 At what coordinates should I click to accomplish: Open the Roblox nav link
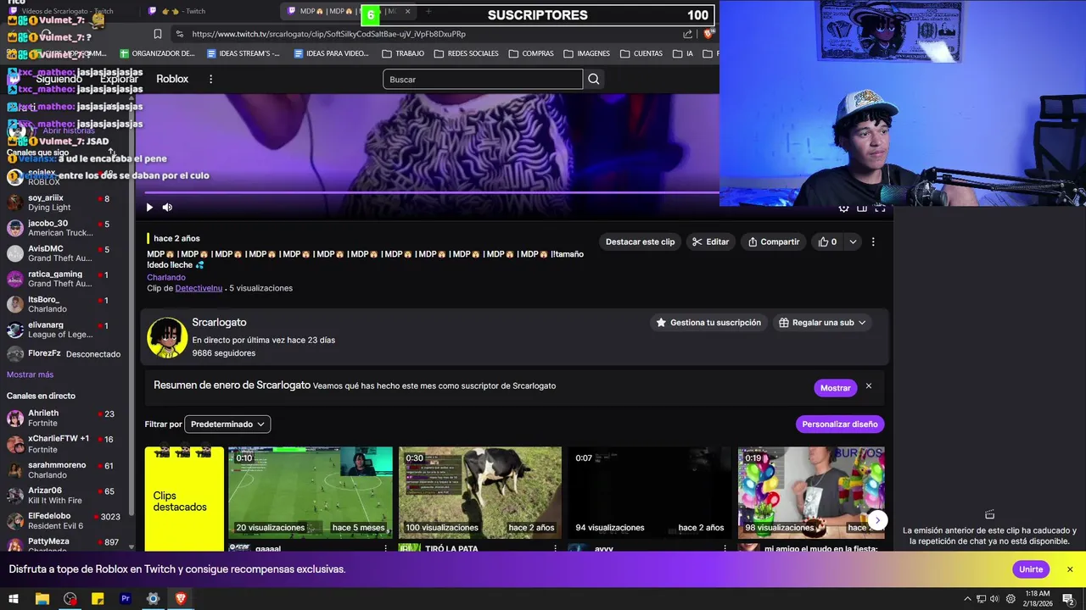pos(172,79)
